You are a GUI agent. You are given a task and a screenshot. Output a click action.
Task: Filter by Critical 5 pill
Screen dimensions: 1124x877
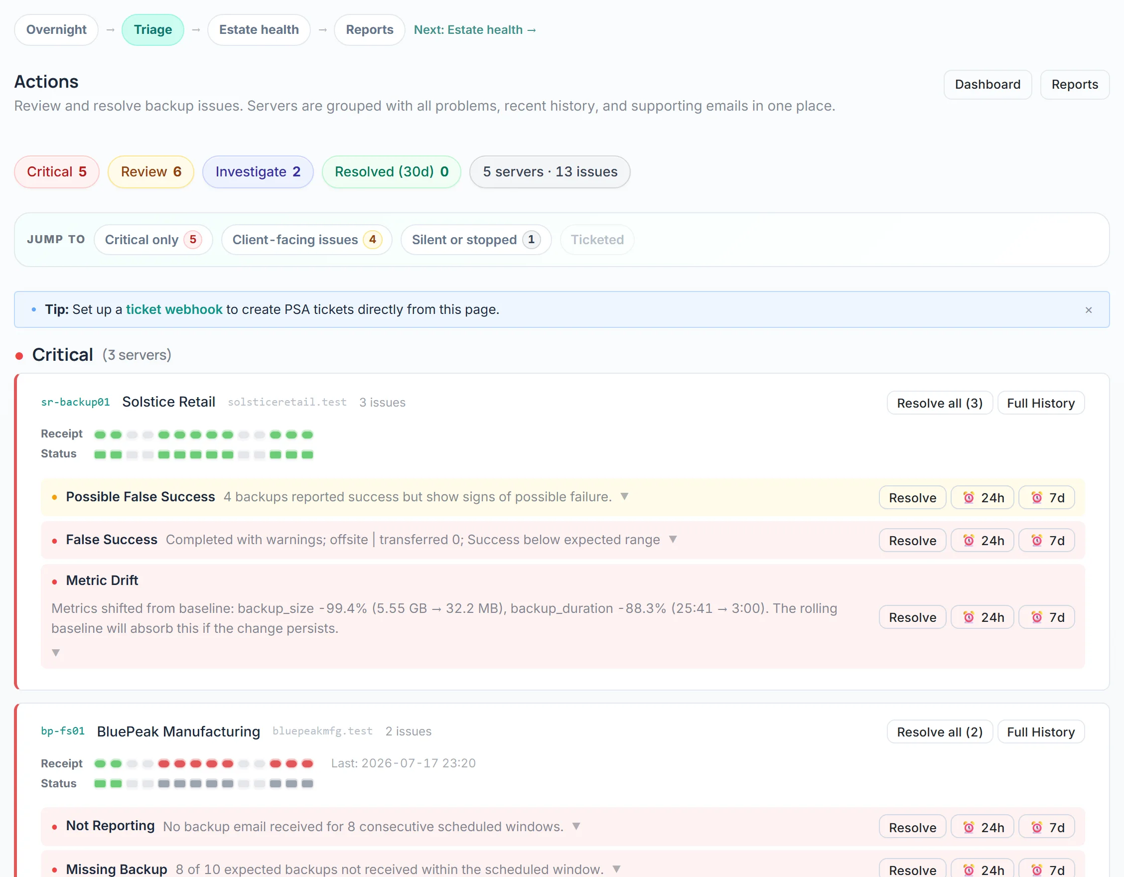[x=57, y=172]
